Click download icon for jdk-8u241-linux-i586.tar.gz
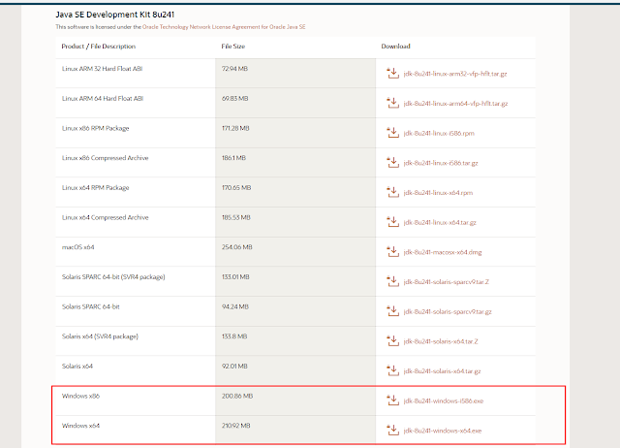This screenshot has height=448, width=620. point(392,162)
